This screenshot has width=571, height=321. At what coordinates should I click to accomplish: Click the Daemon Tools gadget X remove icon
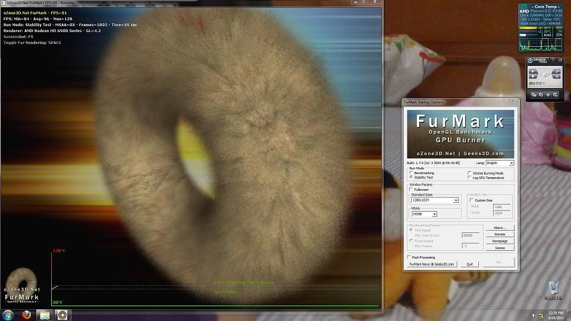tap(557, 77)
